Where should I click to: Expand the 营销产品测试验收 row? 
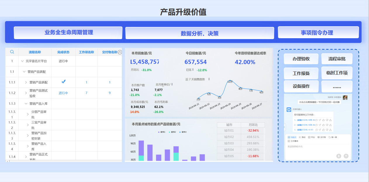click(x=26, y=93)
